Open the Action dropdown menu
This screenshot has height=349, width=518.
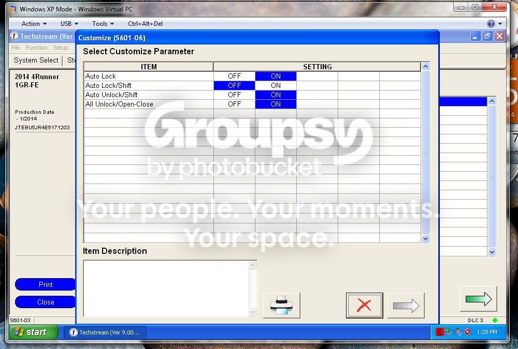point(34,24)
